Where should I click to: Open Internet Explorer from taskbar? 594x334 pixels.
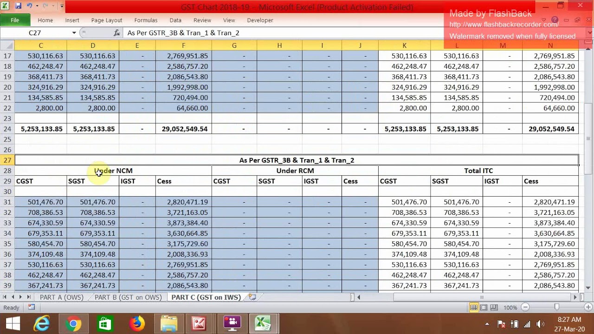click(x=42, y=323)
